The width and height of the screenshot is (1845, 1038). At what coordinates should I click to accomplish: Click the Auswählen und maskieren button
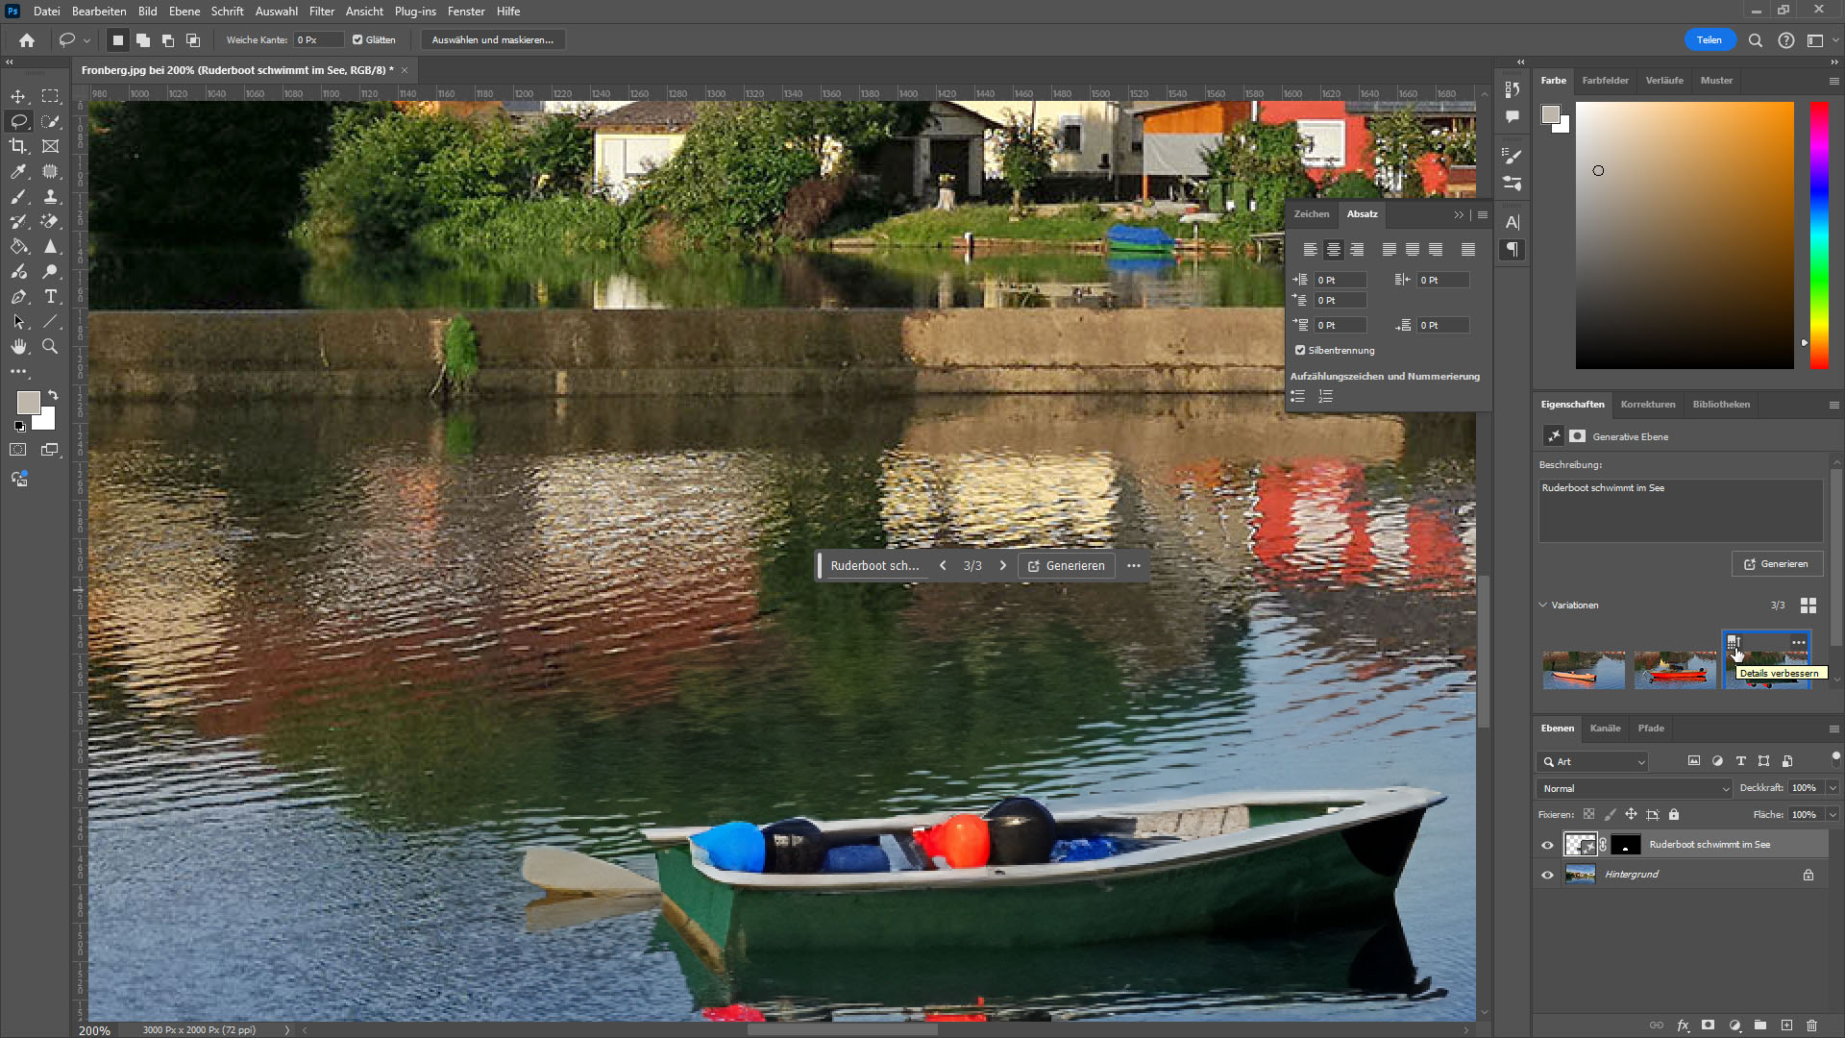pyautogui.click(x=492, y=40)
